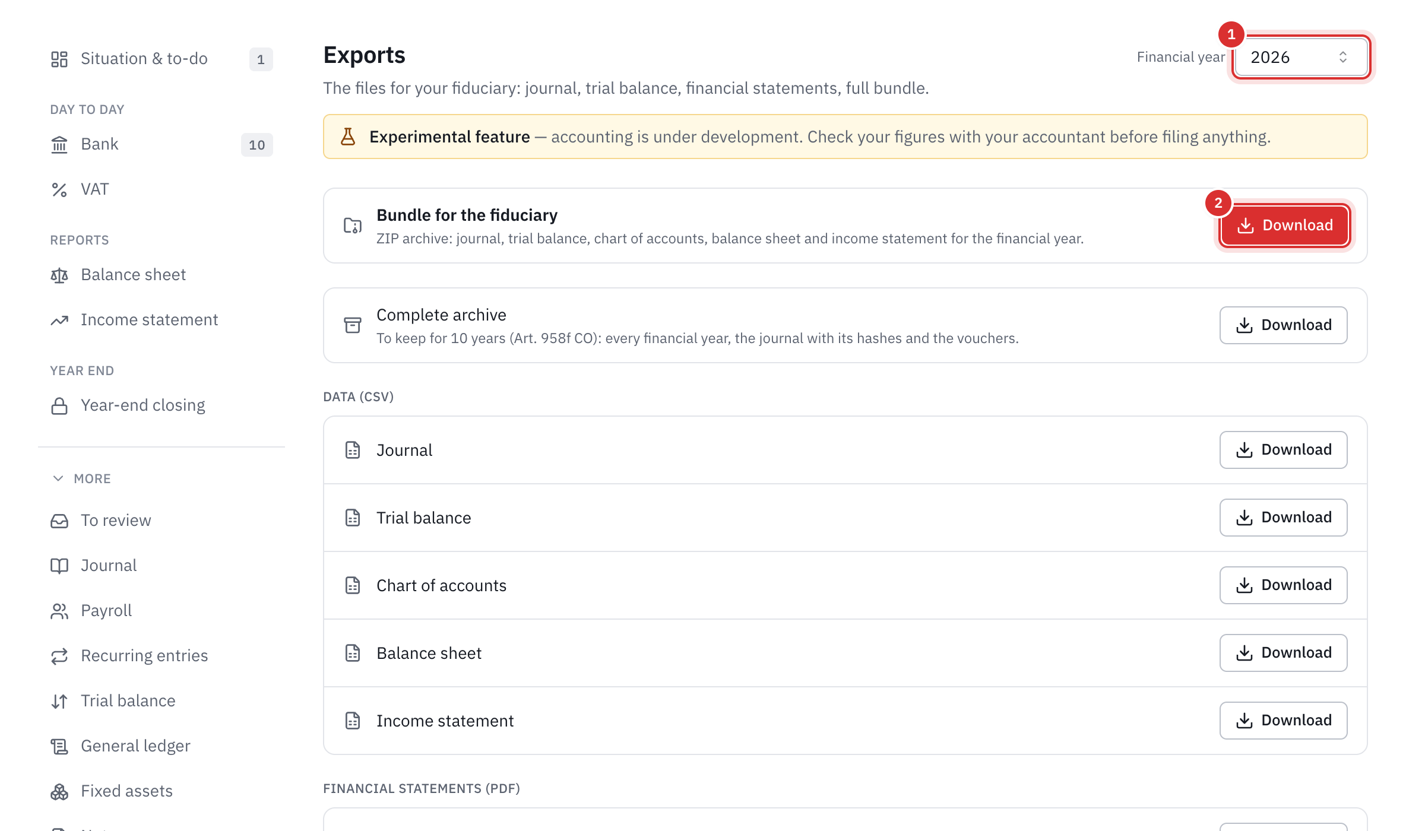This screenshot has height=831, width=1406.
Task: Download the Journal CSV
Action: click(x=1283, y=450)
